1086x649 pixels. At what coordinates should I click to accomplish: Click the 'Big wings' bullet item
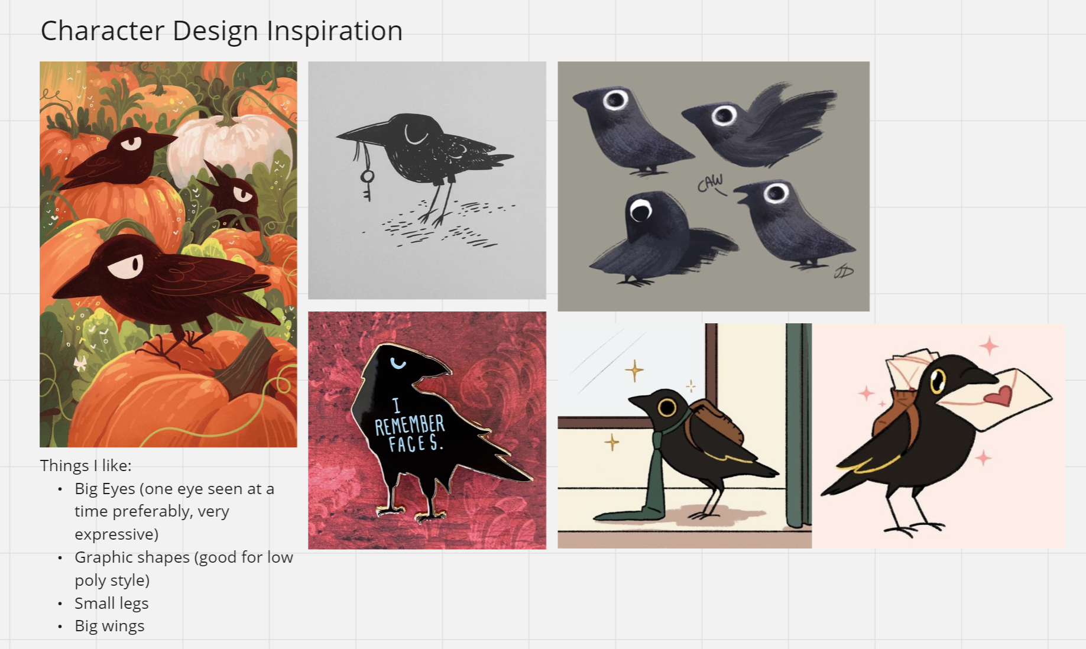point(109,626)
